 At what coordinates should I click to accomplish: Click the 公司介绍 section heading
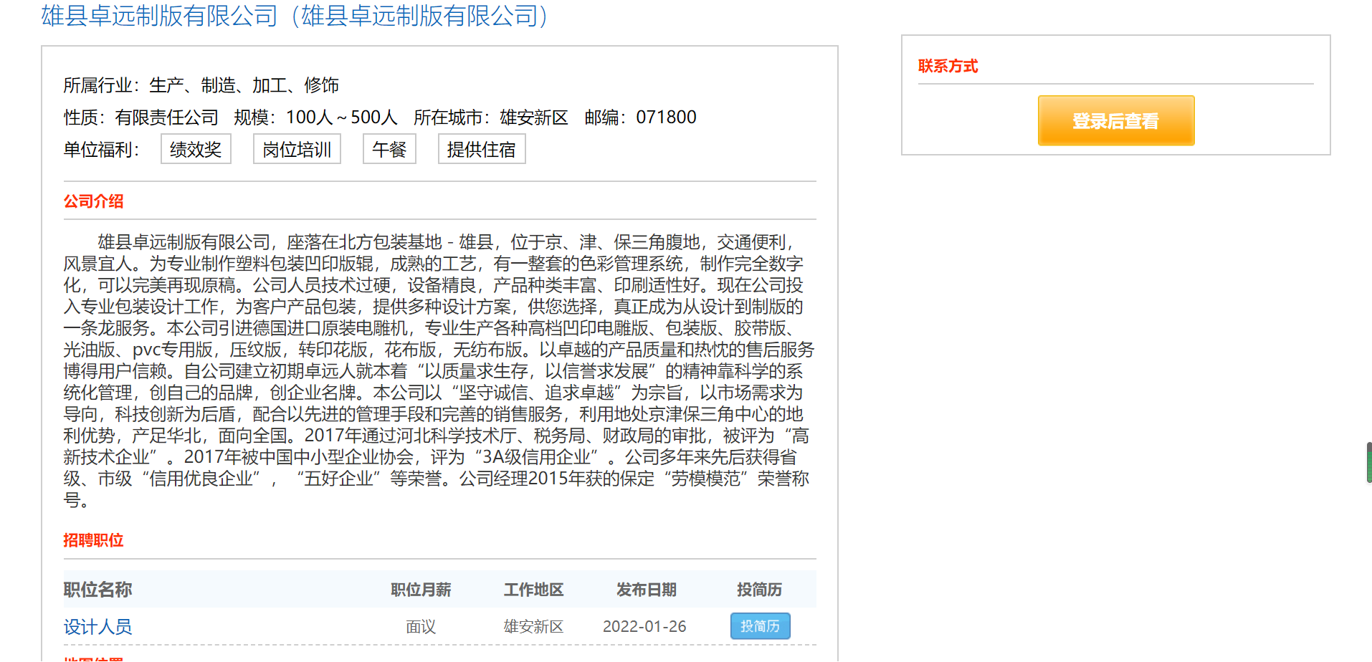(x=93, y=201)
